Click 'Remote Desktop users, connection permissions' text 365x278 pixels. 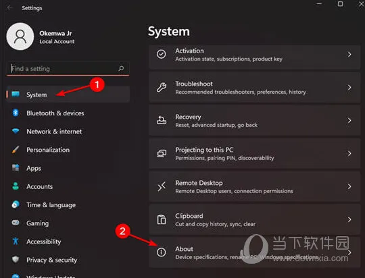point(234,191)
